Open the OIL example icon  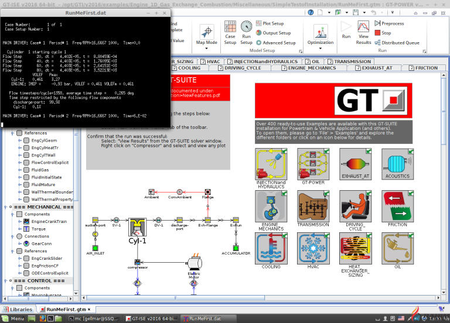click(397, 249)
